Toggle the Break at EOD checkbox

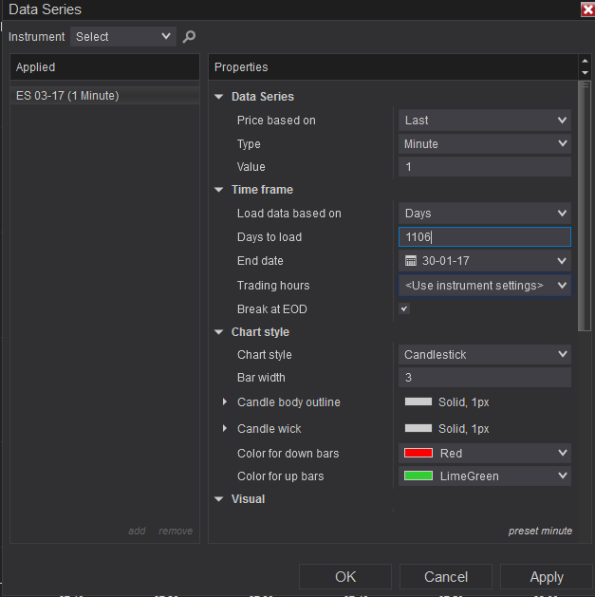tap(404, 308)
